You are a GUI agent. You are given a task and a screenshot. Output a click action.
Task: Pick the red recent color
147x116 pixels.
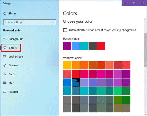101,46
